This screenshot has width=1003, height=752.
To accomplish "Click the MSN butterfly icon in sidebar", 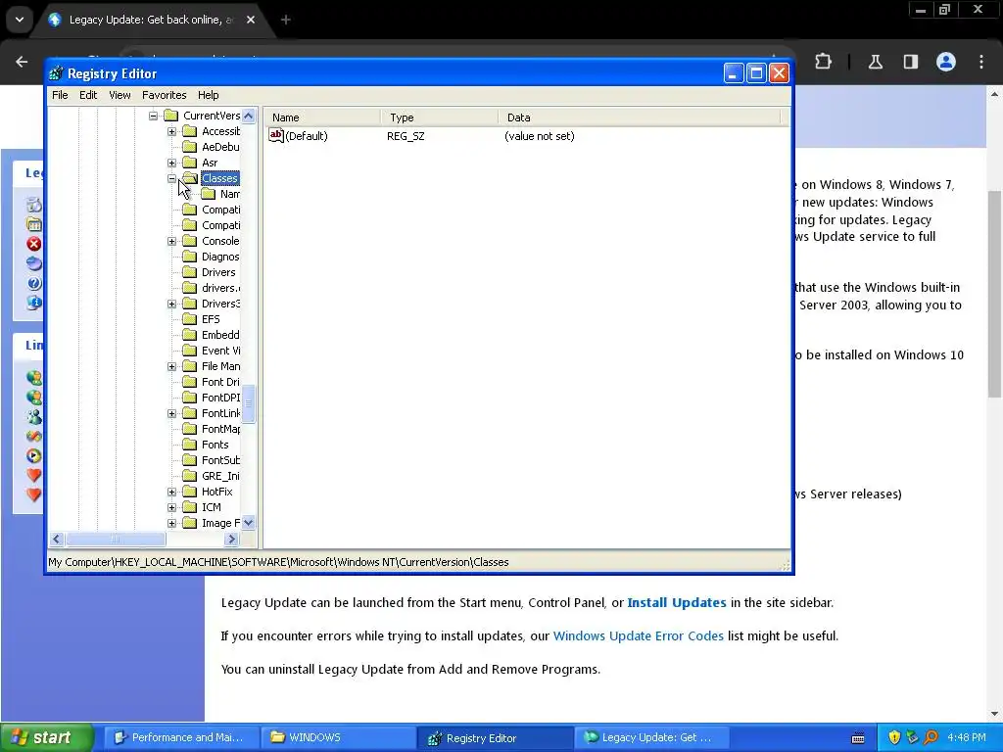I will (34, 436).
